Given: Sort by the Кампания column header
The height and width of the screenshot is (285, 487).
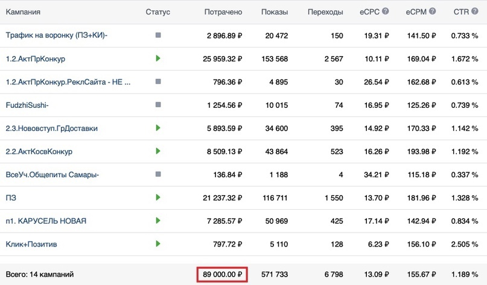Looking at the screenshot, I should [23, 12].
